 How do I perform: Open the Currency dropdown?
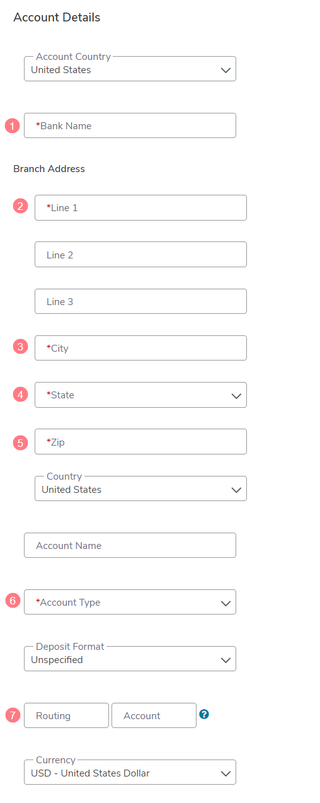coord(130,772)
